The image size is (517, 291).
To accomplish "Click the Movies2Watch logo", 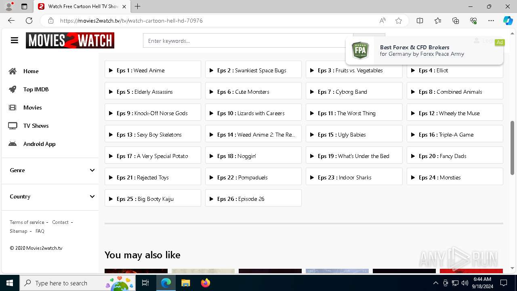I will (x=70, y=40).
